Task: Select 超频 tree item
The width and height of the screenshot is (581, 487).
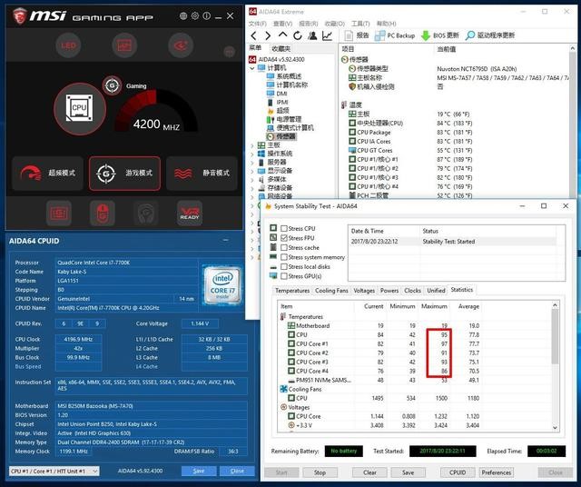Action: 279,111
